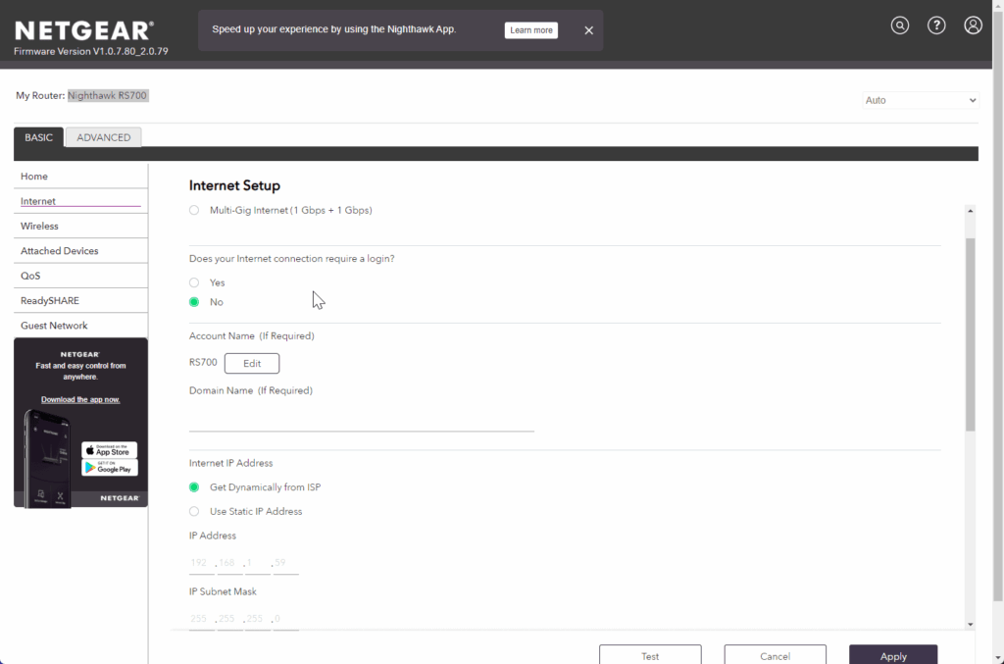
Task: Switch to the ADVANCED tab
Action: 103,137
